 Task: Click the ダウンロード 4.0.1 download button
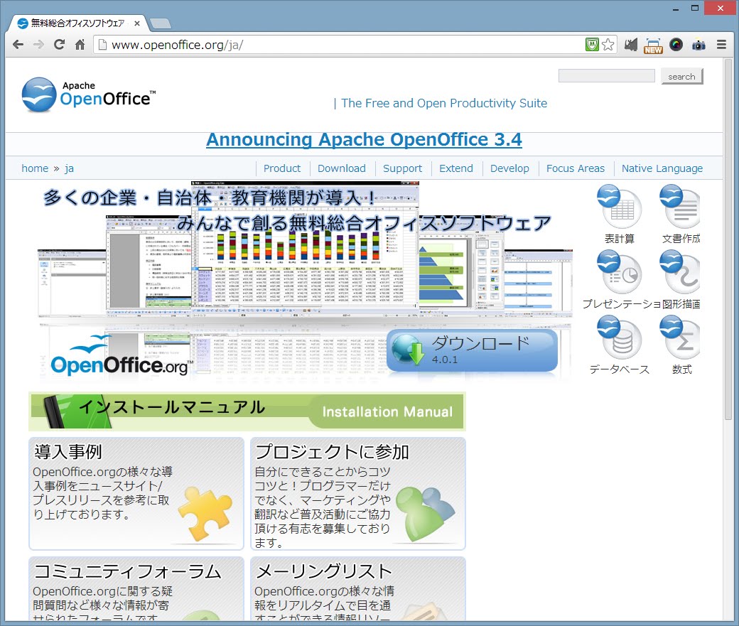pos(472,351)
